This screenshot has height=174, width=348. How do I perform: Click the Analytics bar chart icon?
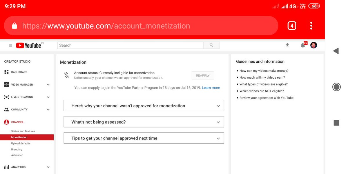[x=6, y=167]
